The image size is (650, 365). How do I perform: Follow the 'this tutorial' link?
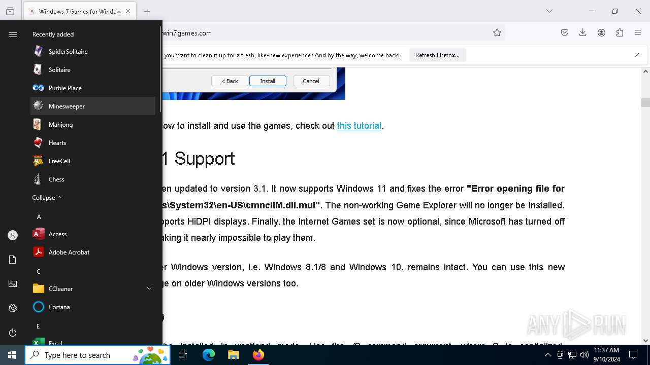pyautogui.click(x=359, y=126)
